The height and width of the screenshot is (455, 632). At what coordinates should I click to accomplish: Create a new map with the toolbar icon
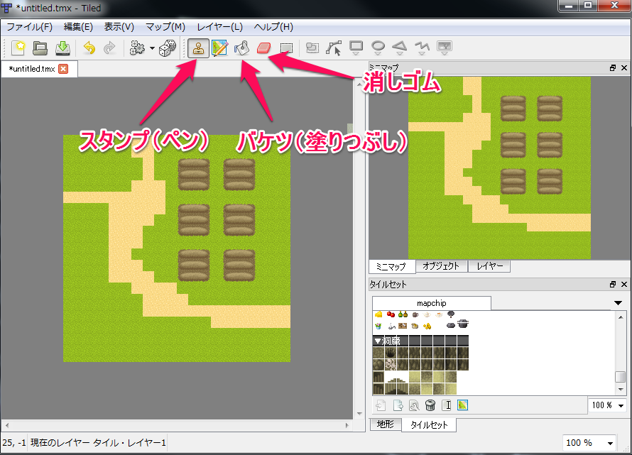[18, 48]
